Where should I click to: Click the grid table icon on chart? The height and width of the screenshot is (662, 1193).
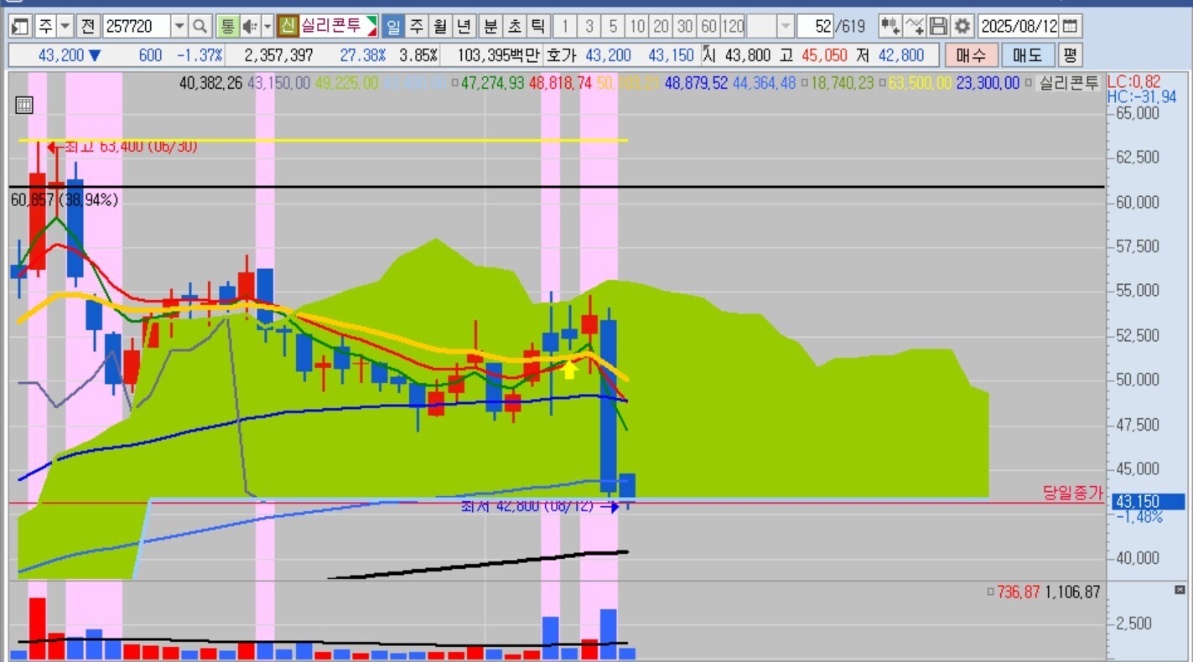24,105
